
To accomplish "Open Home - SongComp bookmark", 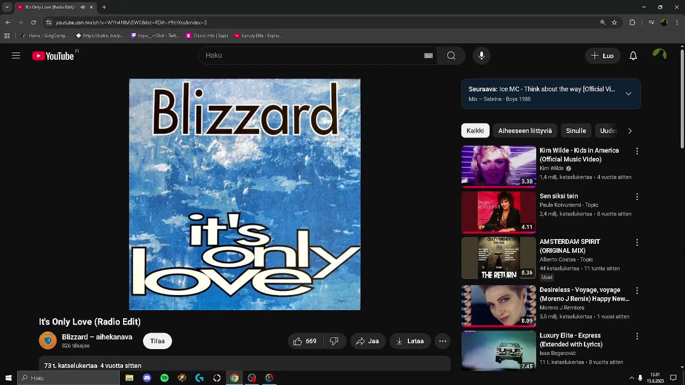I will tap(45, 36).
